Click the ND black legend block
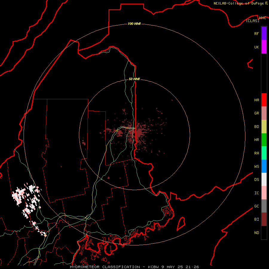The height and width of the screenshot is (269, 269). [264, 233]
